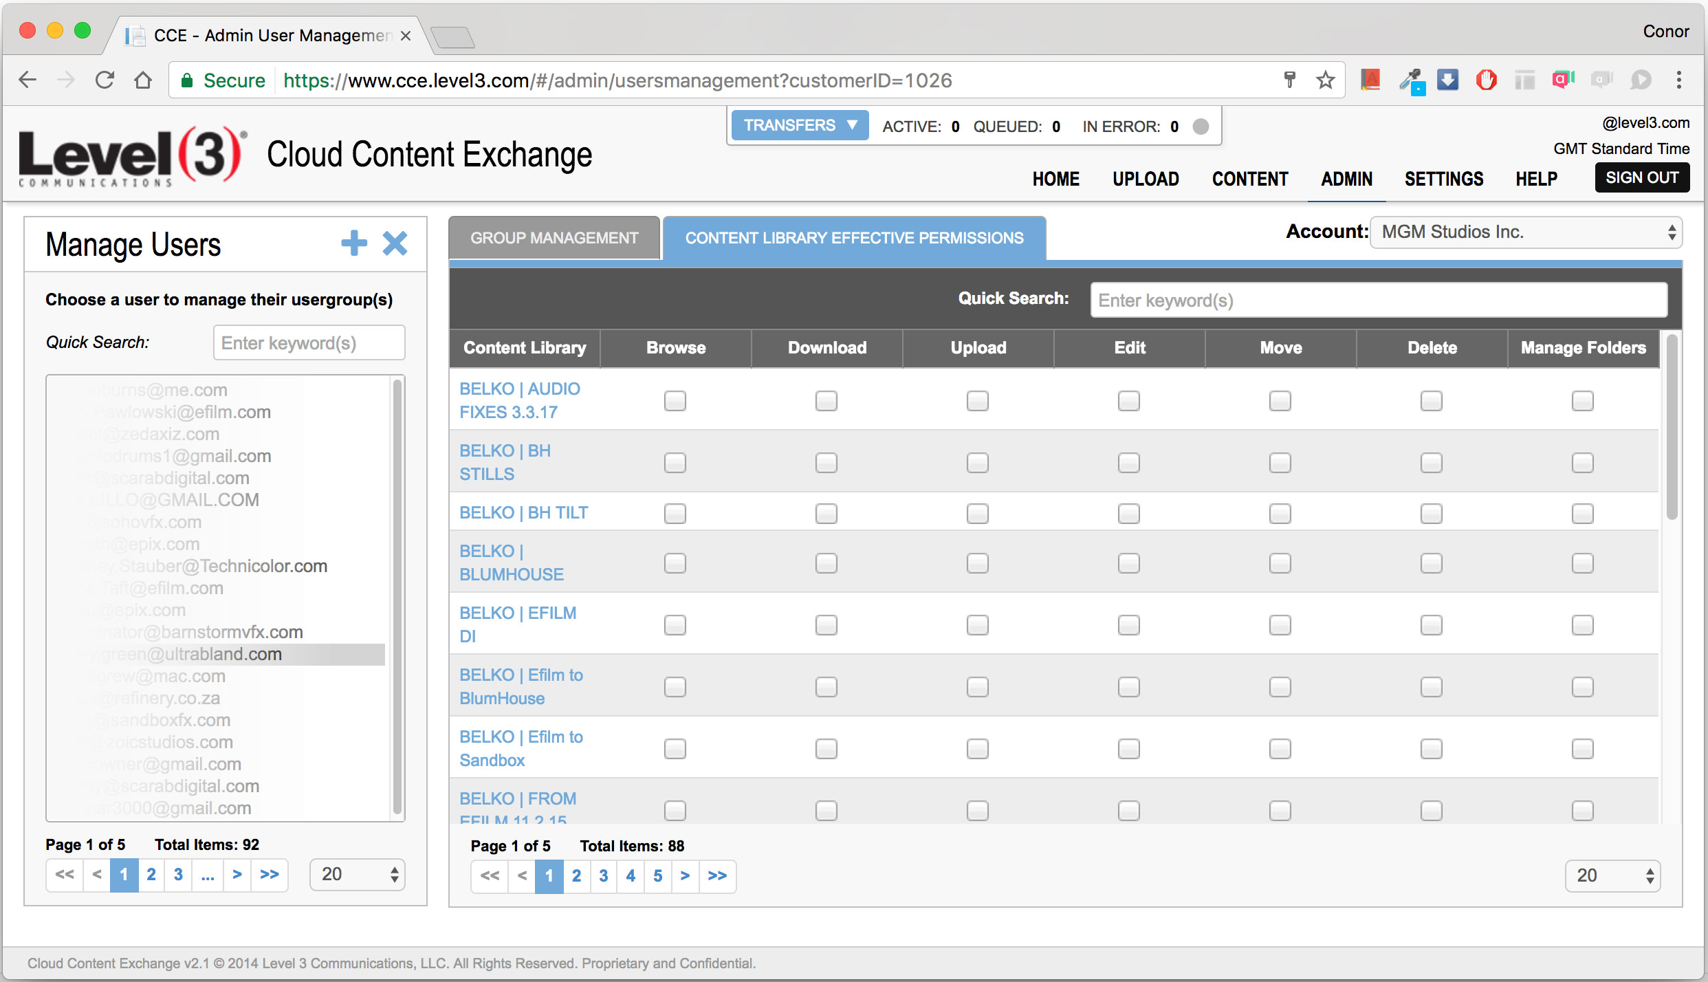
Task: Check Manage Folders for BELKO | Efilm to Sandbox
Action: pyautogui.click(x=1583, y=748)
